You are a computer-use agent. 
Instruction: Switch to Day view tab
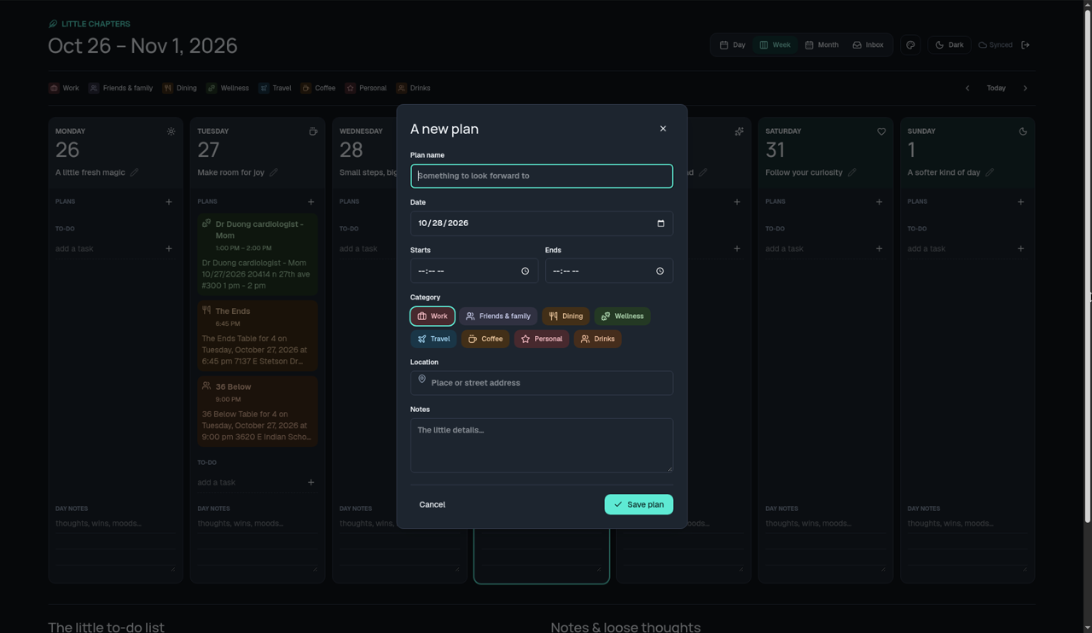pos(732,45)
